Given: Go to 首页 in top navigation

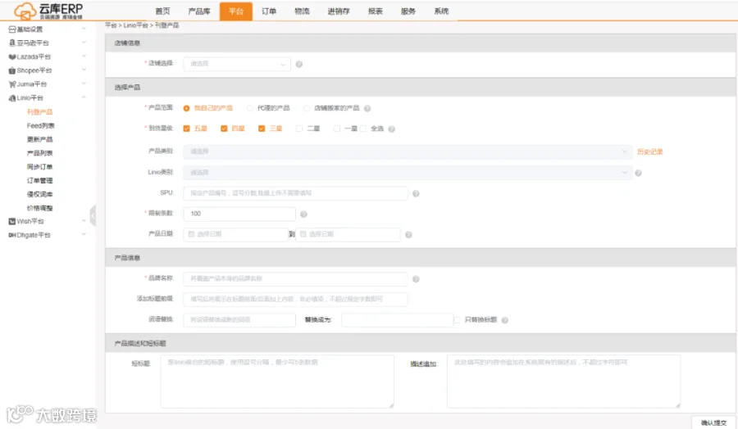Looking at the screenshot, I should [162, 11].
